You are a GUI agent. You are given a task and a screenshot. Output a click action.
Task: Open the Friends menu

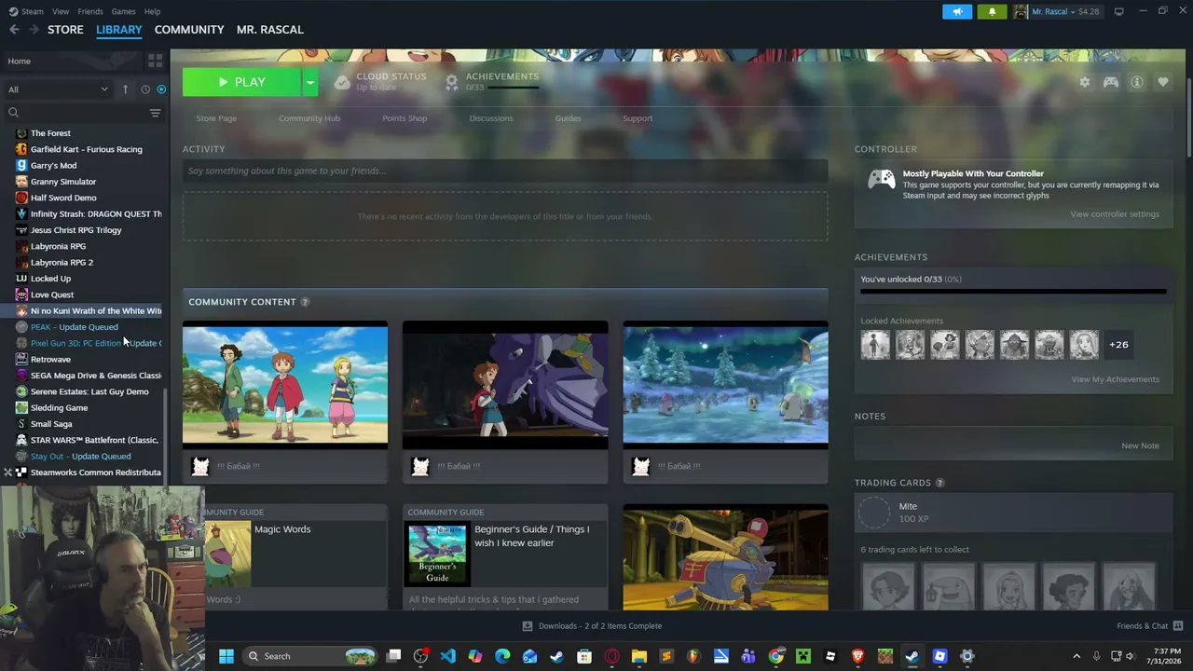pyautogui.click(x=90, y=11)
